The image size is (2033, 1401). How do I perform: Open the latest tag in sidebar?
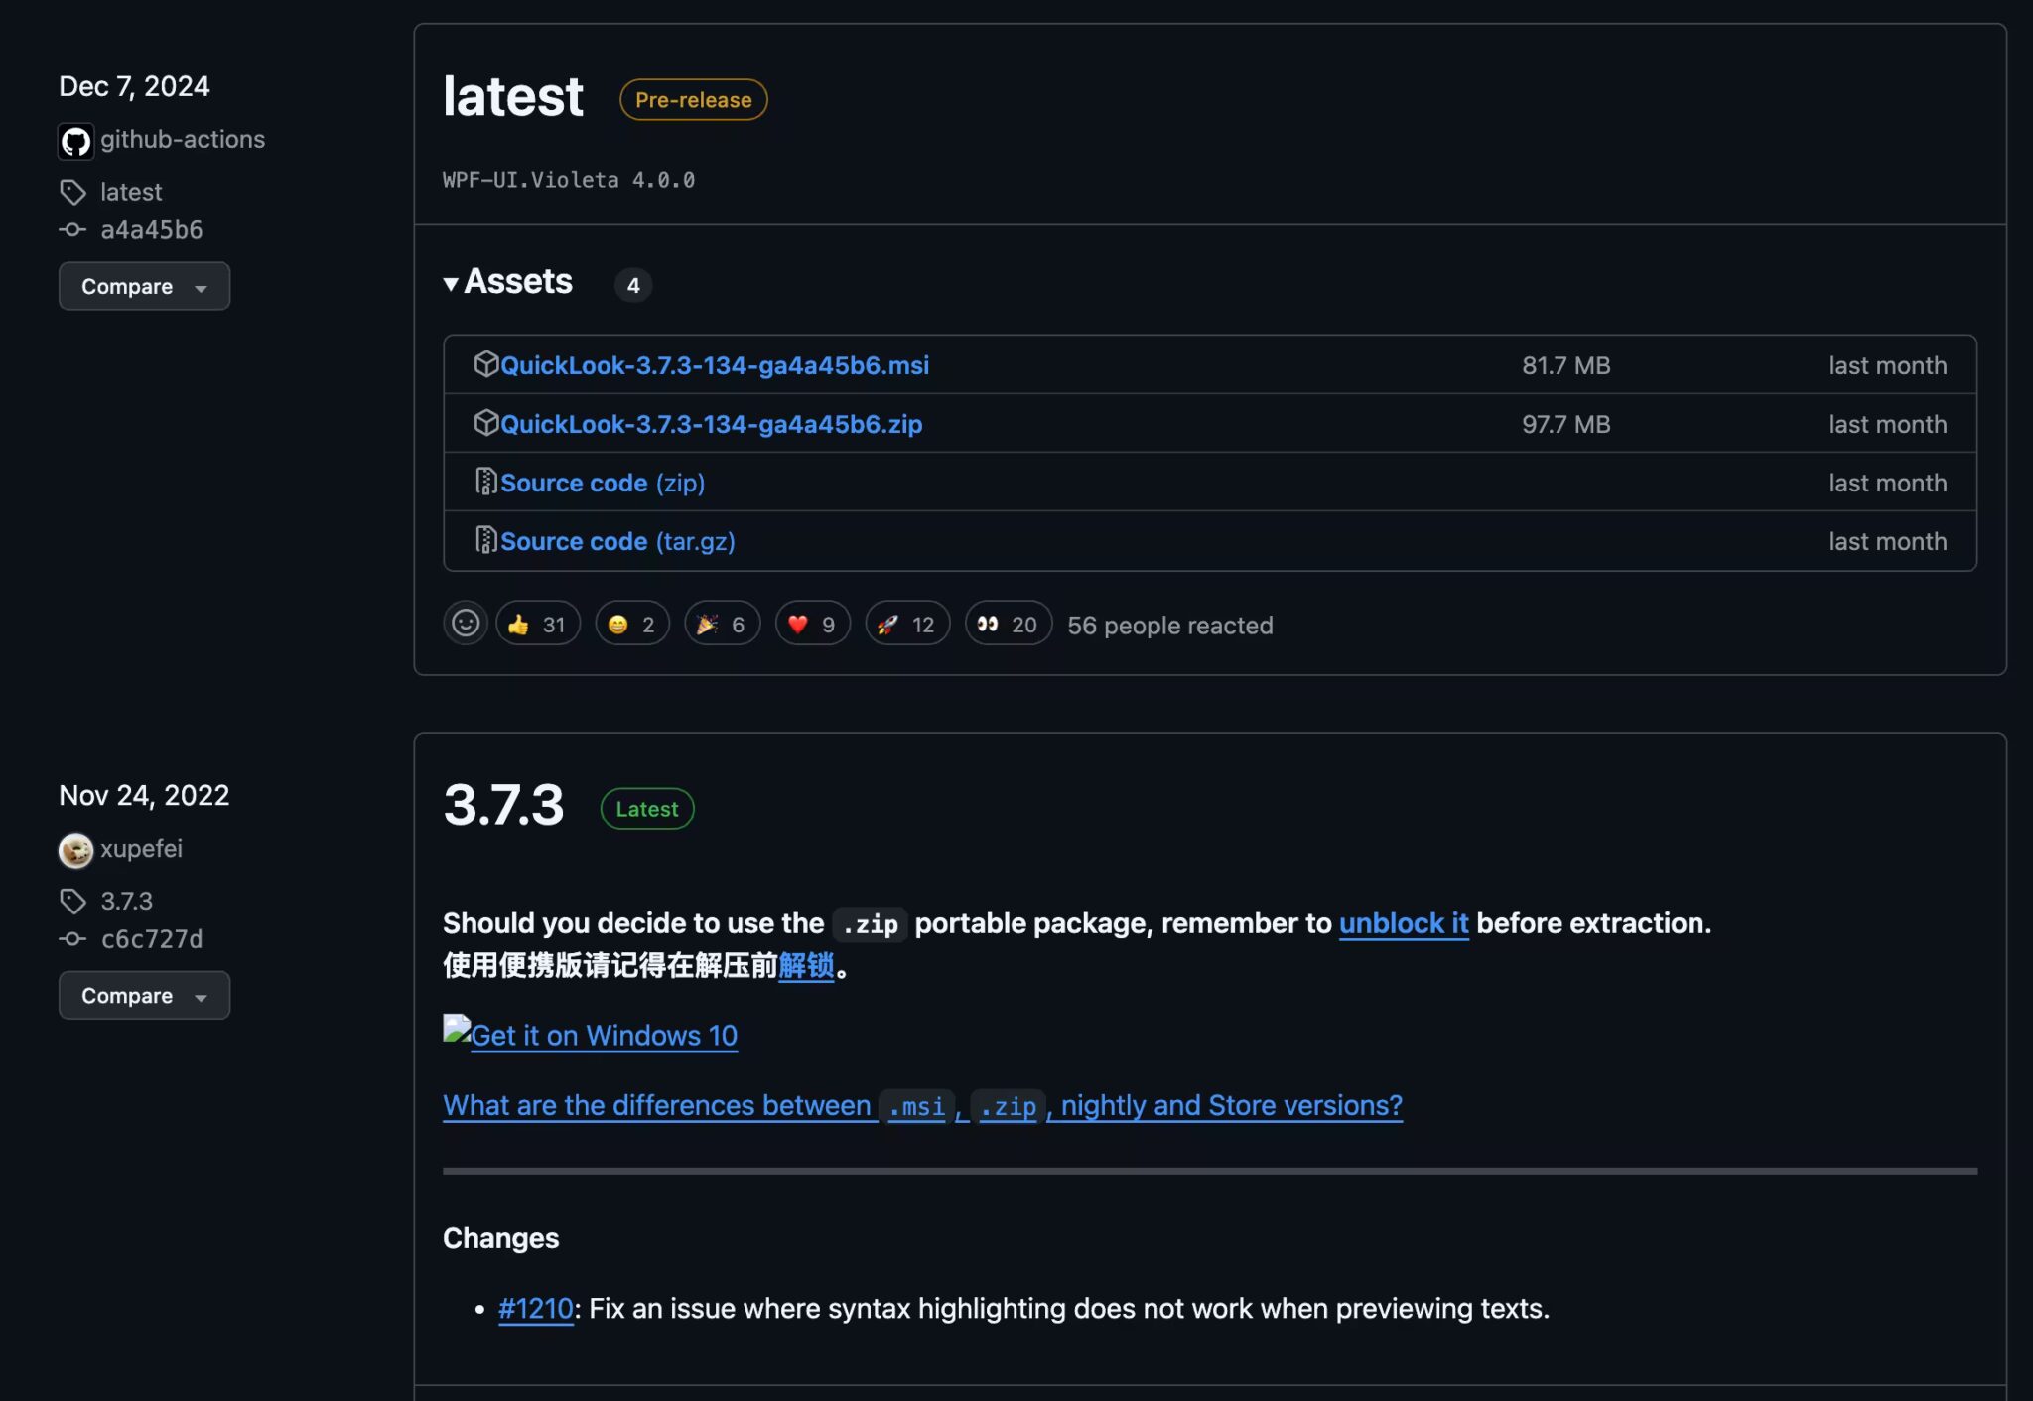tap(130, 192)
